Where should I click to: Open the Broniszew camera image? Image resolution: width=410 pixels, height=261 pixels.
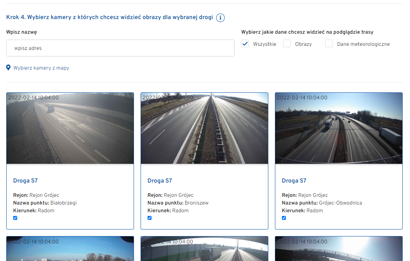[x=204, y=128]
